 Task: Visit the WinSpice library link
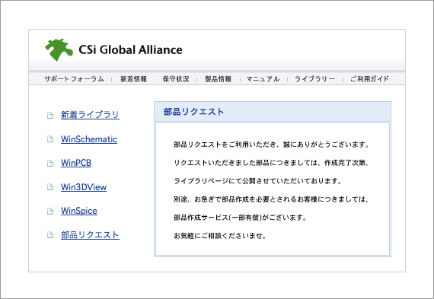click(x=79, y=211)
